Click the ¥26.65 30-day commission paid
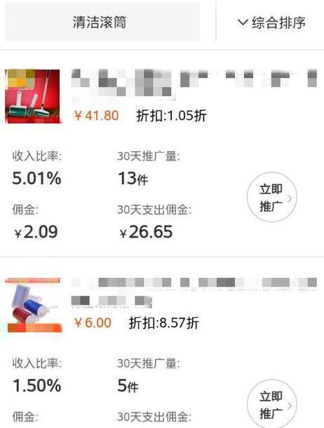 tap(146, 232)
